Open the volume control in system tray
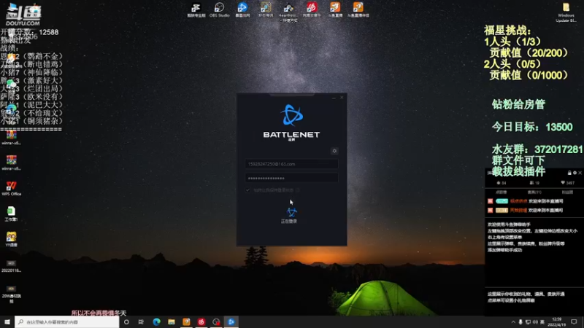This screenshot has width=584, height=328. point(535,321)
